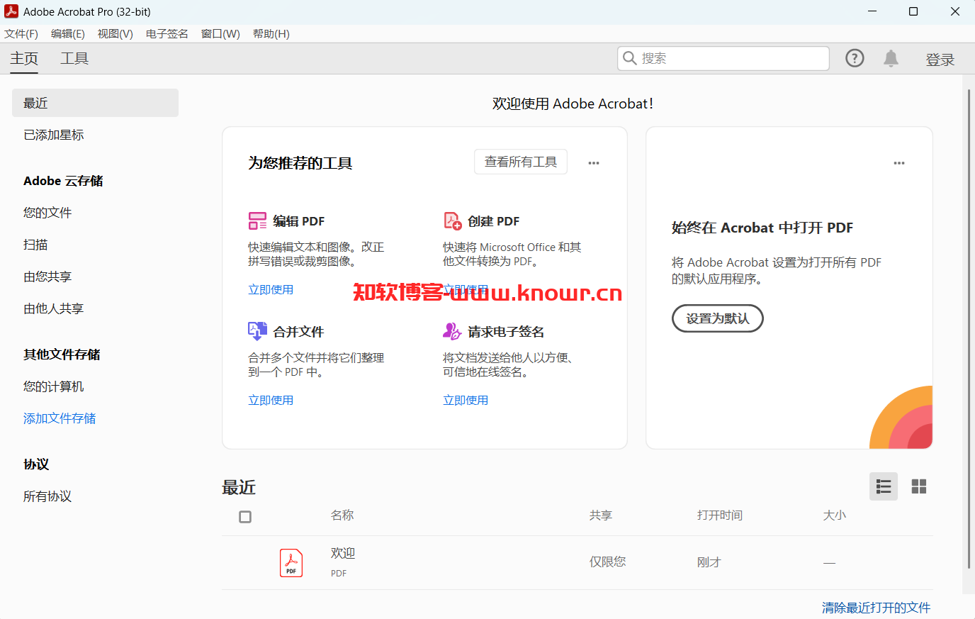Open the 窗口(W) menu
The width and height of the screenshot is (975, 619).
pos(220,34)
